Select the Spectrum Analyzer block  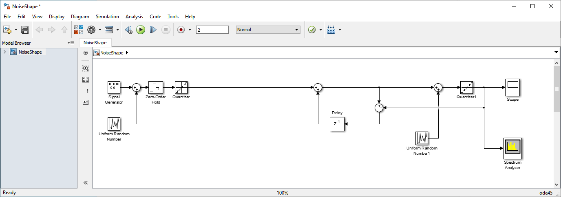pos(512,149)
